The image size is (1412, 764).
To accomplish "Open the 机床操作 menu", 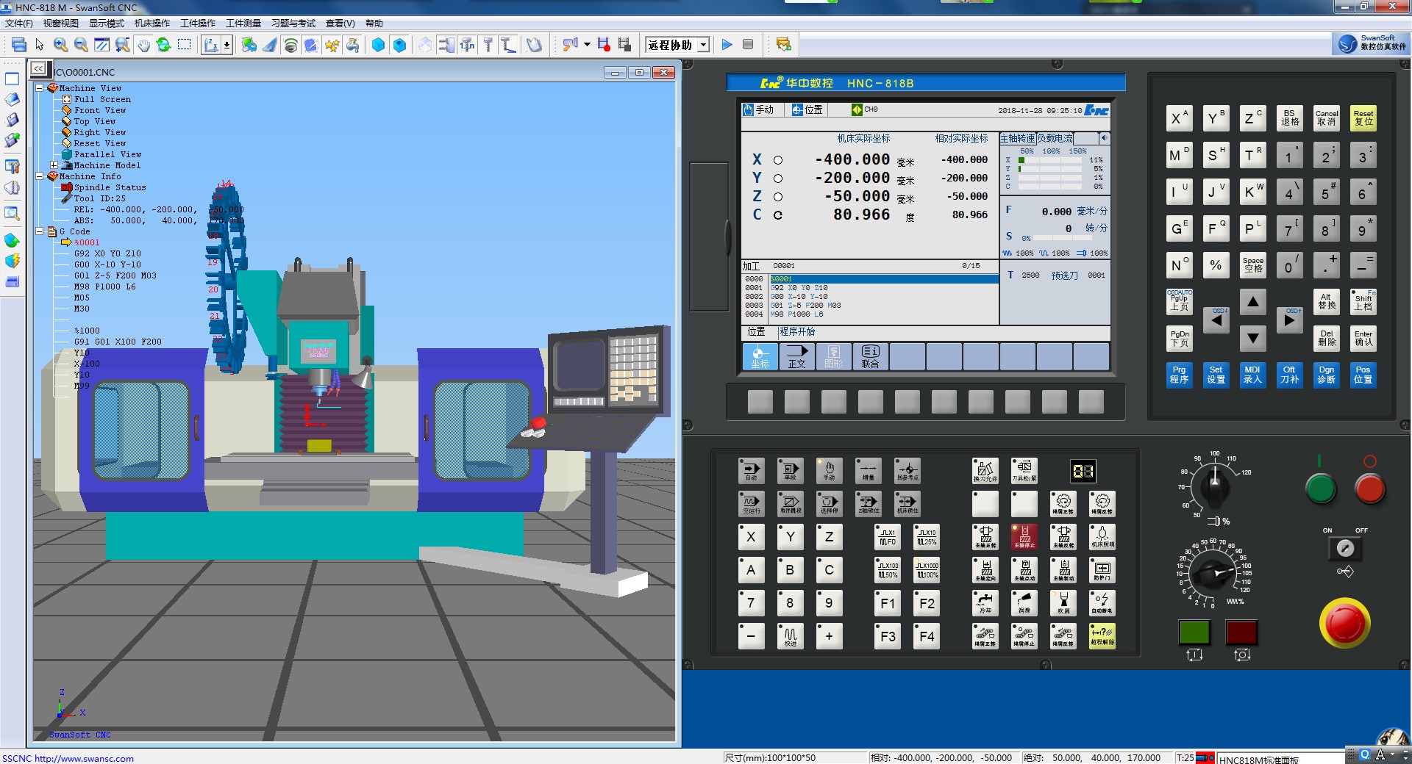I will 151,24.
